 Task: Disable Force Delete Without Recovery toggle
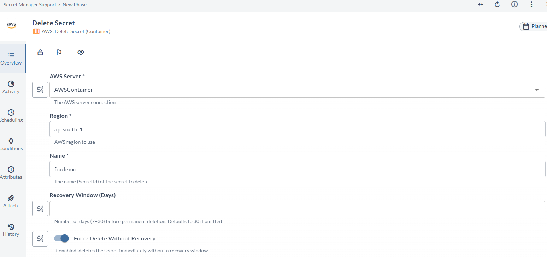[61, 239]
